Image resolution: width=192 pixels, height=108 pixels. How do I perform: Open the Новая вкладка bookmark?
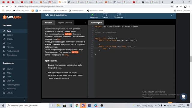[x=61, y=11]
